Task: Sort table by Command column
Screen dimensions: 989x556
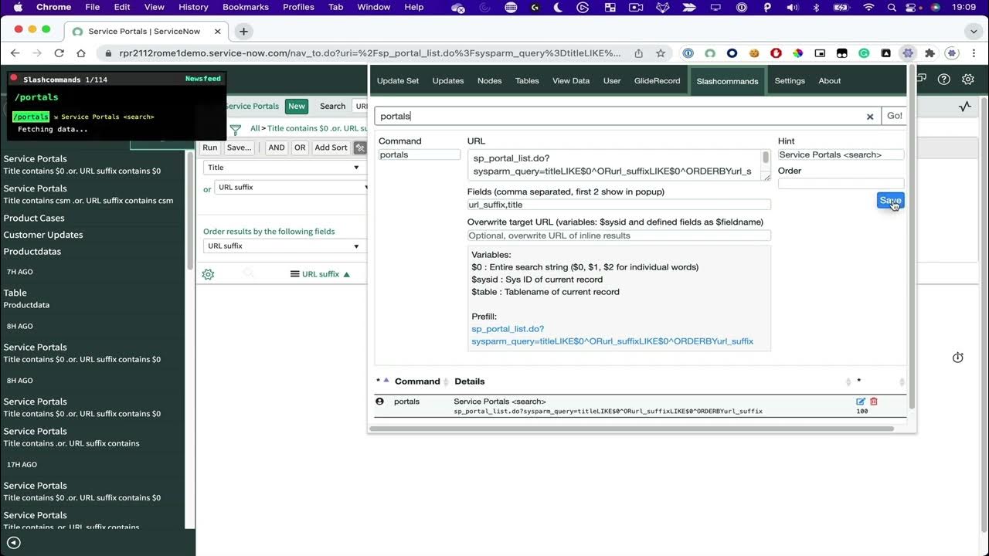Action: pos(417,381)
